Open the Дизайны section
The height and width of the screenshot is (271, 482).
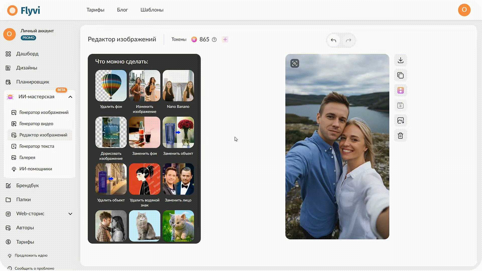[27, 68]
